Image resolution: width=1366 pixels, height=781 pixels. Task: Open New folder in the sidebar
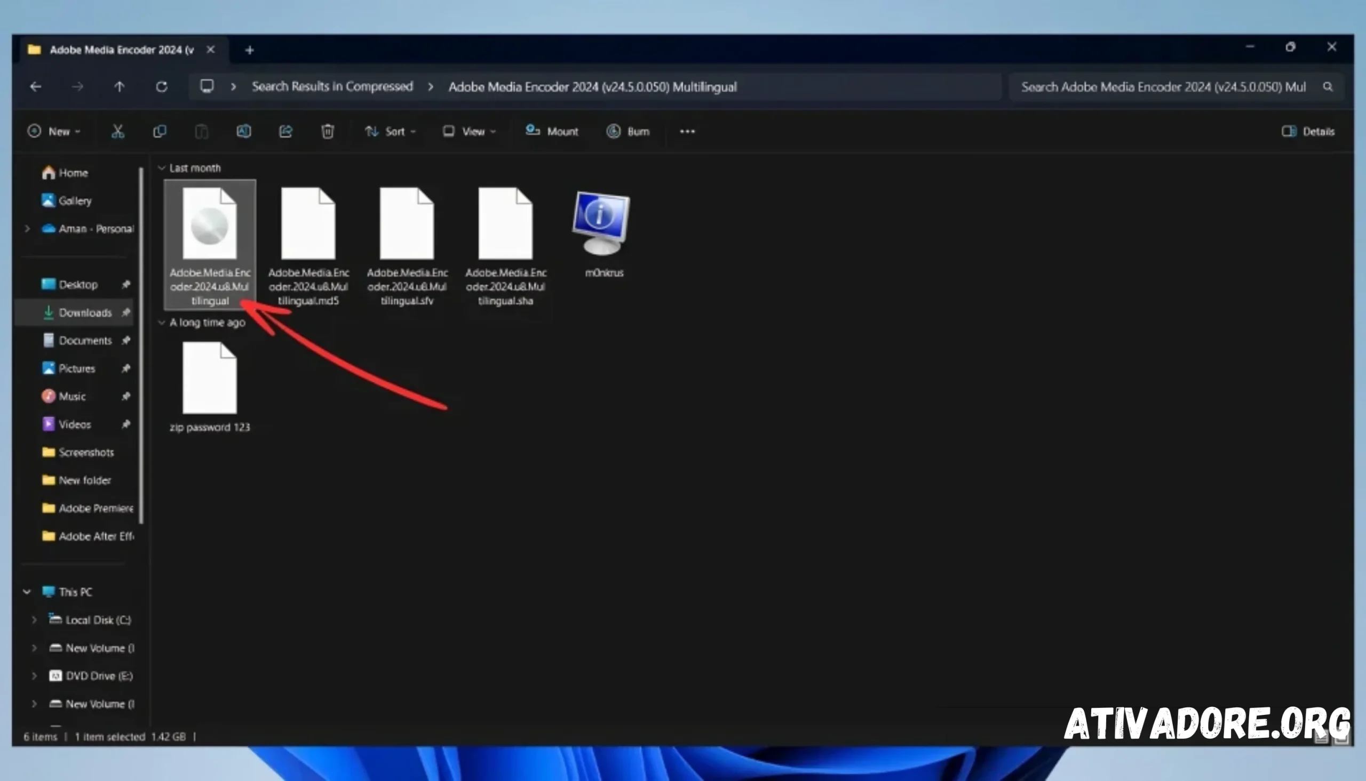[76, 480]
